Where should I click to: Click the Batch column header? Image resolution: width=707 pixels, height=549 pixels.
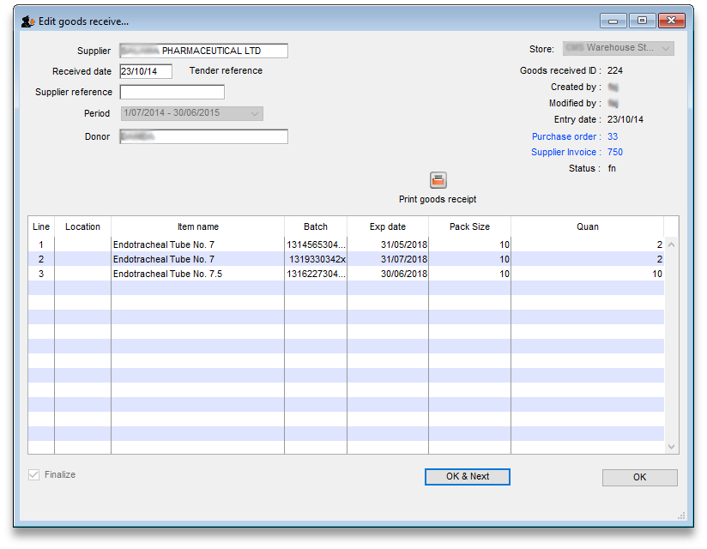point(315,226)
